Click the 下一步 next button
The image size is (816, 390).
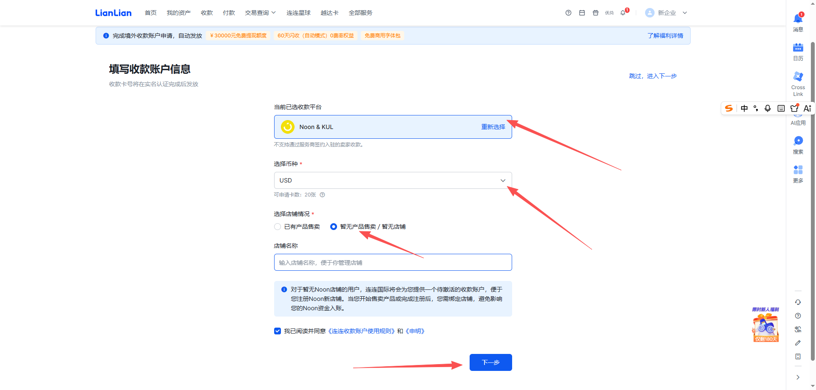[490, 362]
